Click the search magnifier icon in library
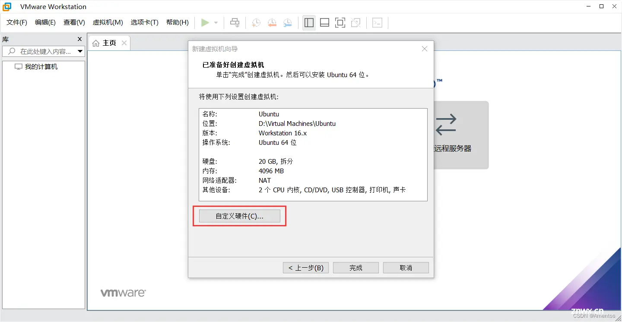622x322 pixels. tap(12, 51)
